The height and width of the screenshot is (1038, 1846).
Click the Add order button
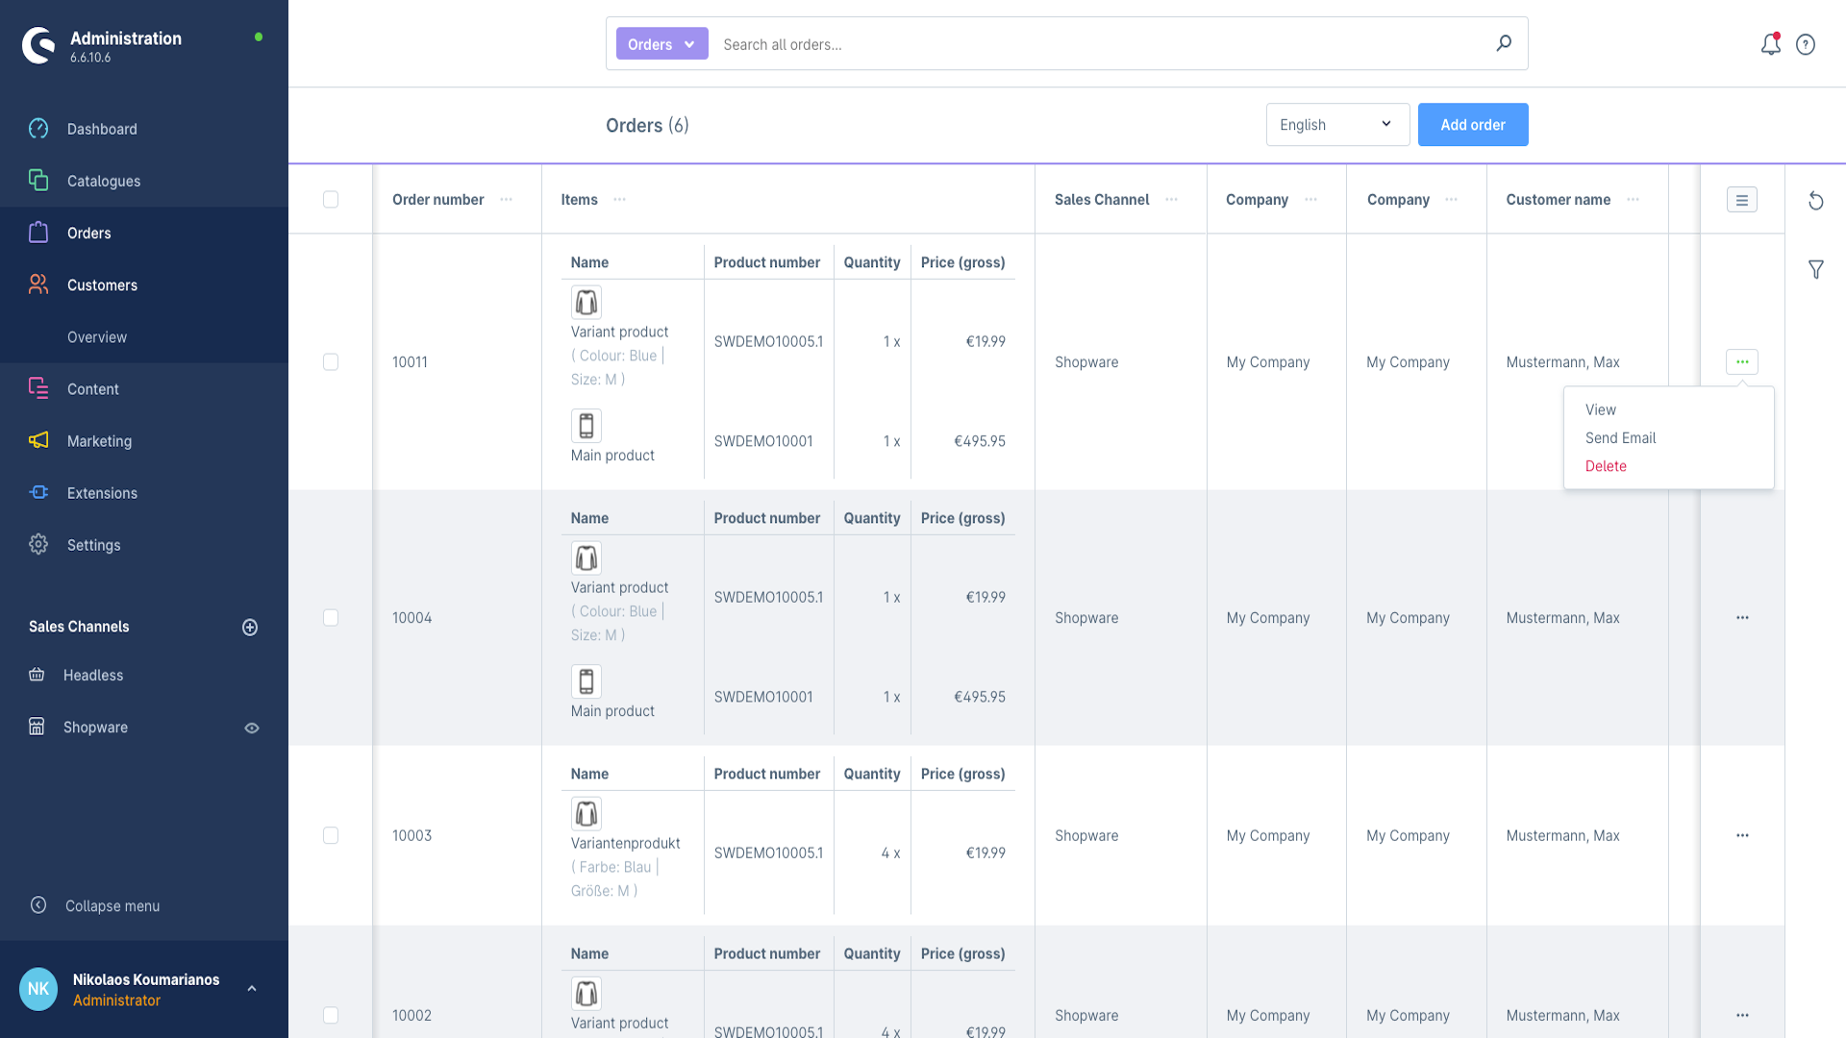1472,125
